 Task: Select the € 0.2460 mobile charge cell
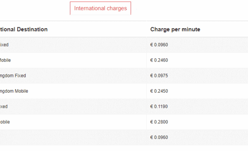click(159, 60)
